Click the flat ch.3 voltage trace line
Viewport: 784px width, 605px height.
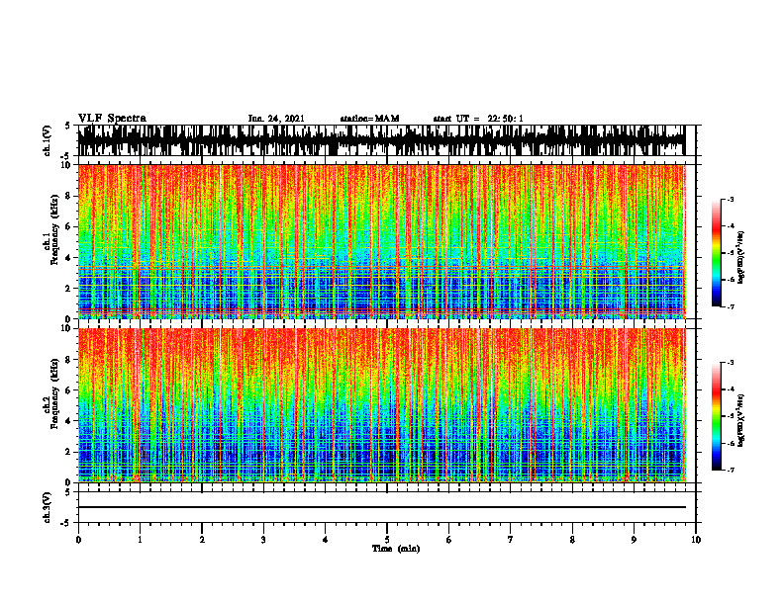pyautogui.click(x=381, y=507)
